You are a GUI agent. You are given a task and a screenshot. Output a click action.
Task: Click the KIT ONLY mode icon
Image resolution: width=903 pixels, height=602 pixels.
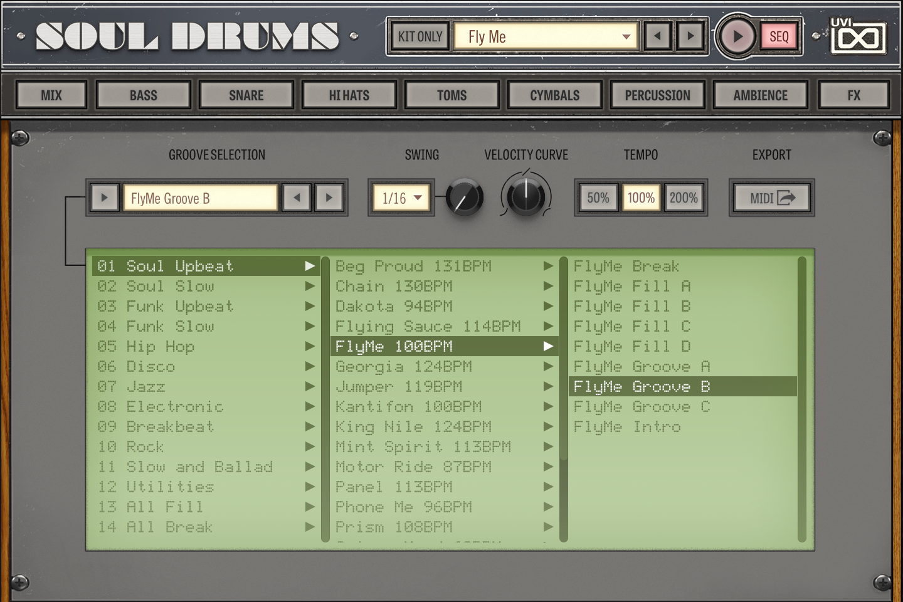pyautogui.click(x=419, y=36)
